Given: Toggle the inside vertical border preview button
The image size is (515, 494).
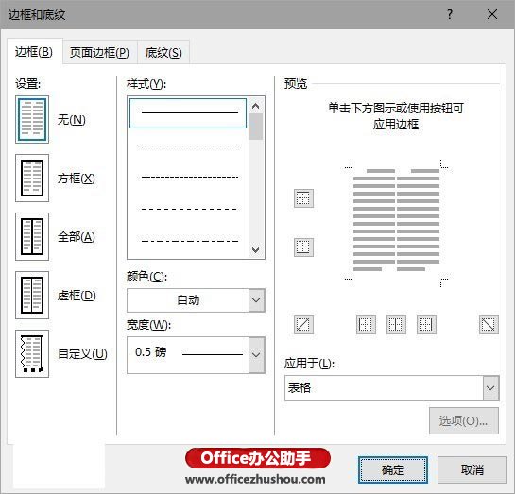Looking at the screenshot, I should coord(396,325).
